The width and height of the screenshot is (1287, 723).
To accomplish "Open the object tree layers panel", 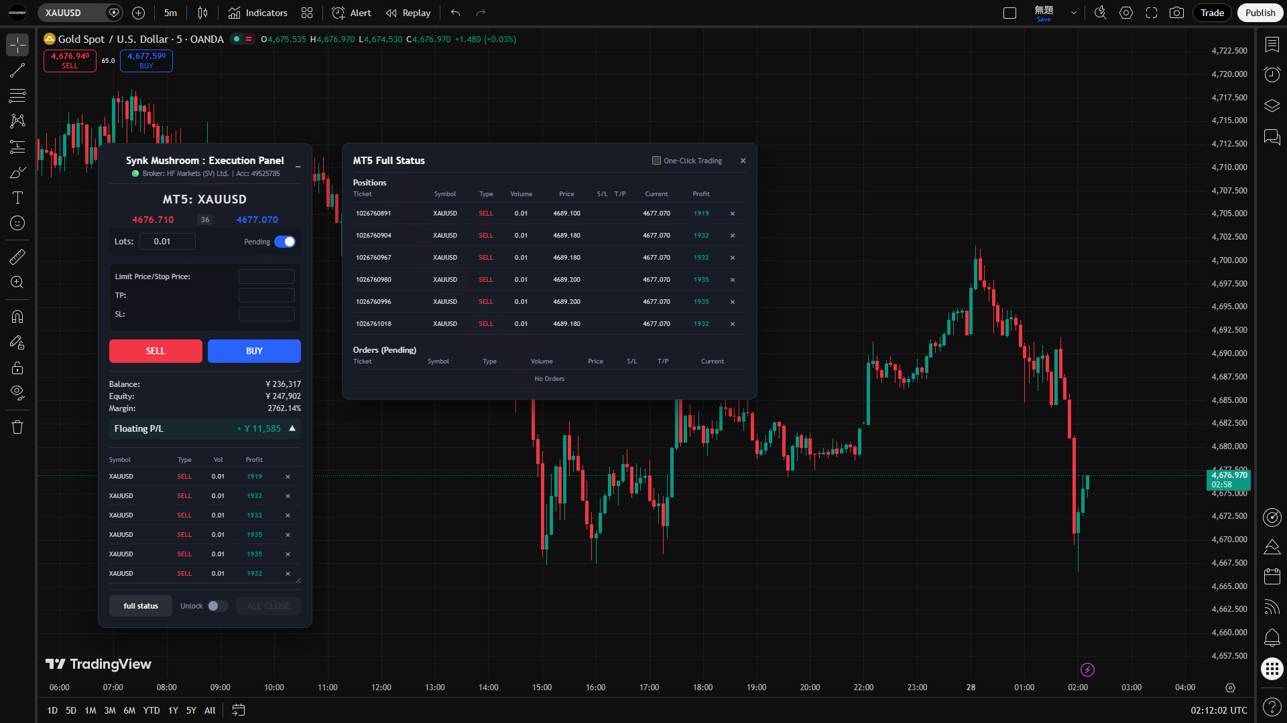I will pos(1272,106).
